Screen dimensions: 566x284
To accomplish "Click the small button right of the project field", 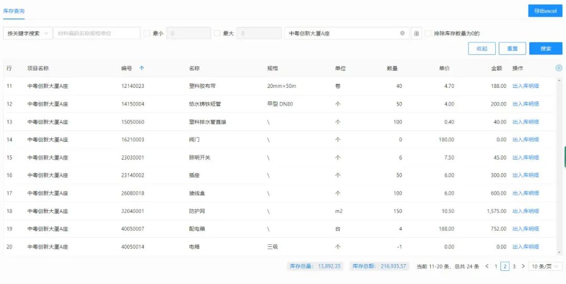I will pos(416,33).
